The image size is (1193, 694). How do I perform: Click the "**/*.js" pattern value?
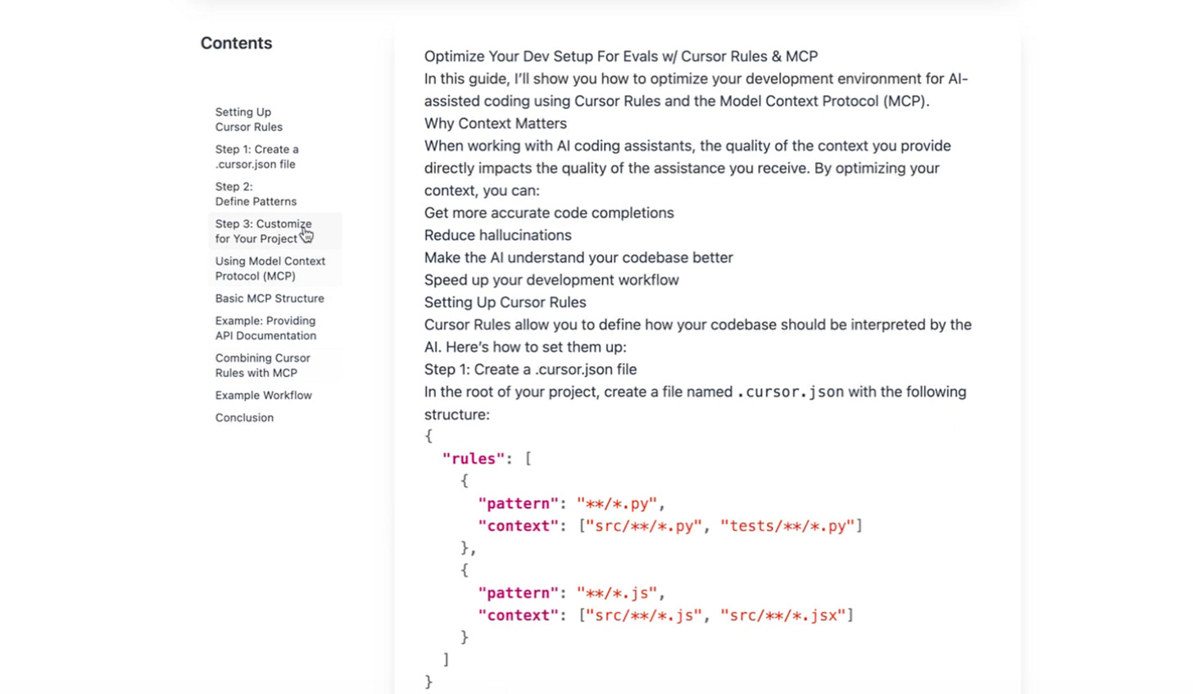pyautogui.click(x=617, y=593)
